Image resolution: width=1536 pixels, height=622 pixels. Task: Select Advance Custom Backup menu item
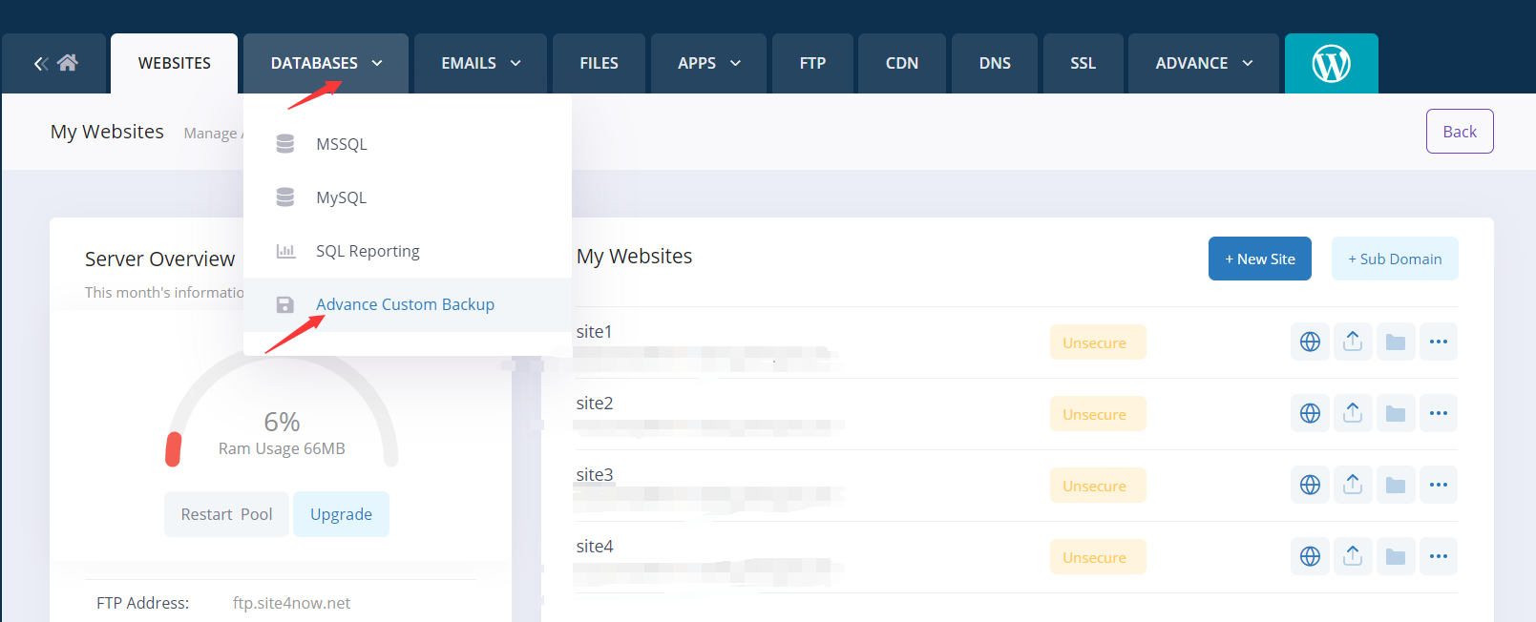click(x=405, y=305)
